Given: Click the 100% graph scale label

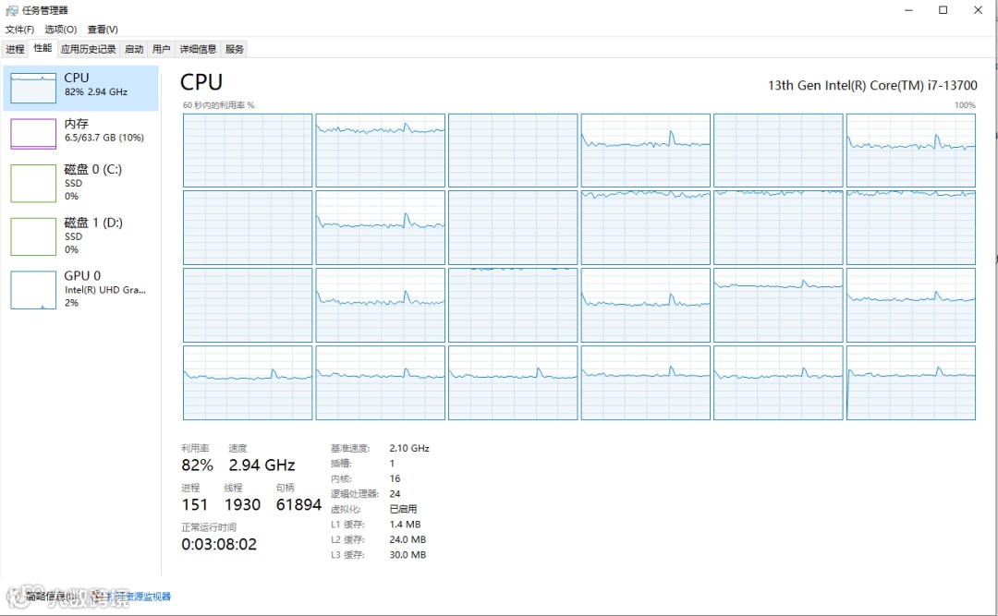Looking at the screenshot, I should point(965,105).
